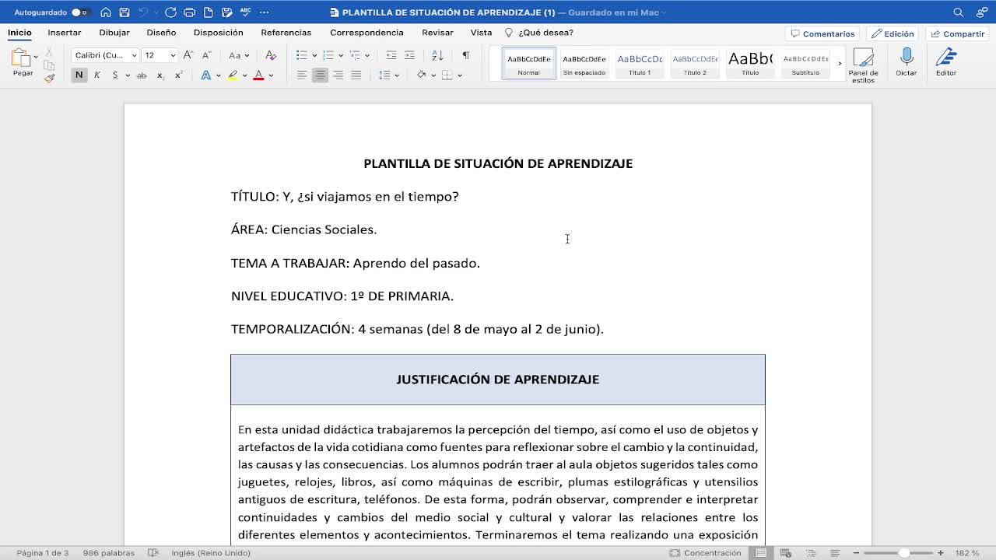Decrease the paragraph indent
This screenshot has width=996, height=560.
click(x=391, y=55)
